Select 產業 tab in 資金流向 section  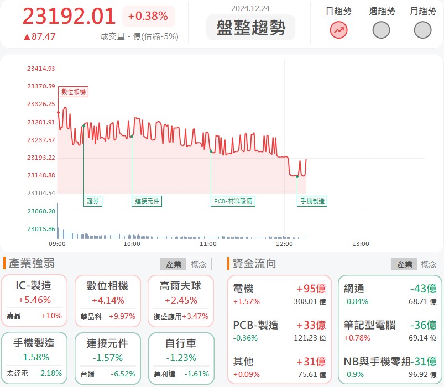[404, 264]
